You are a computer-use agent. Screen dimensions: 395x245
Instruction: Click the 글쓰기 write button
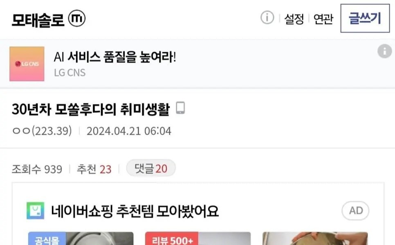coord(365,18)
